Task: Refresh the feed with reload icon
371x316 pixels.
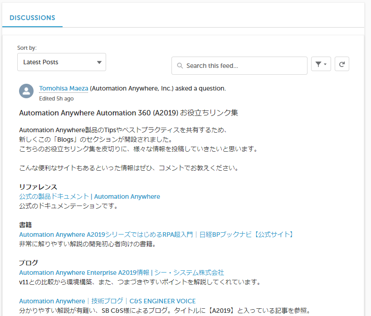Action: (342, 64)
